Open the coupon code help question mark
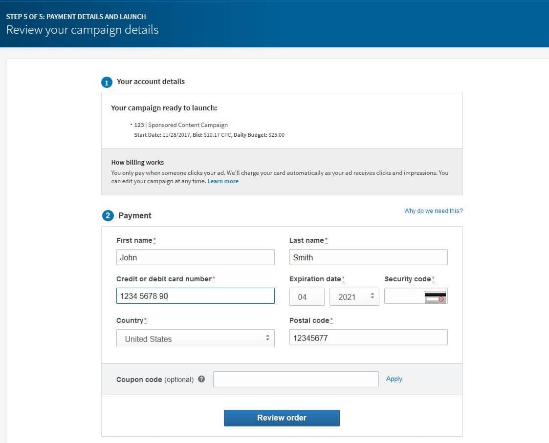 point(201,379)
